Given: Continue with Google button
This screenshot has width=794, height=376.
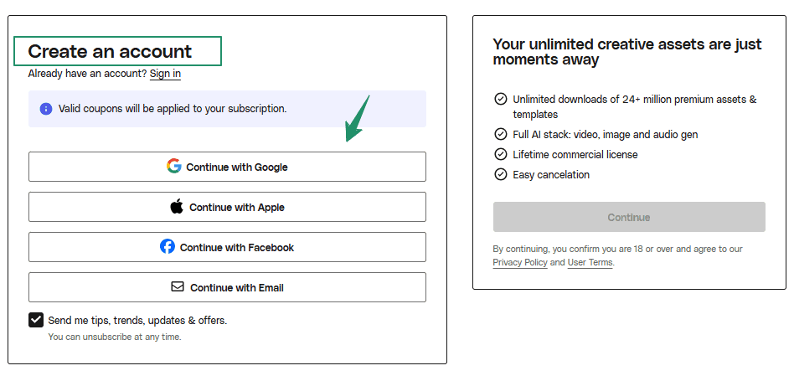Looking at the screenshot, I should tap(227, 167).
